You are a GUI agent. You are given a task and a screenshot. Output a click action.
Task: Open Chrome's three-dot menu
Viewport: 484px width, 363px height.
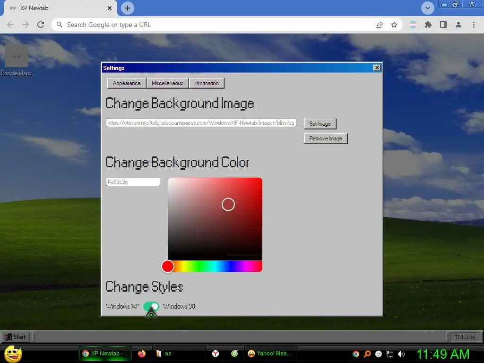coord(474,25)
